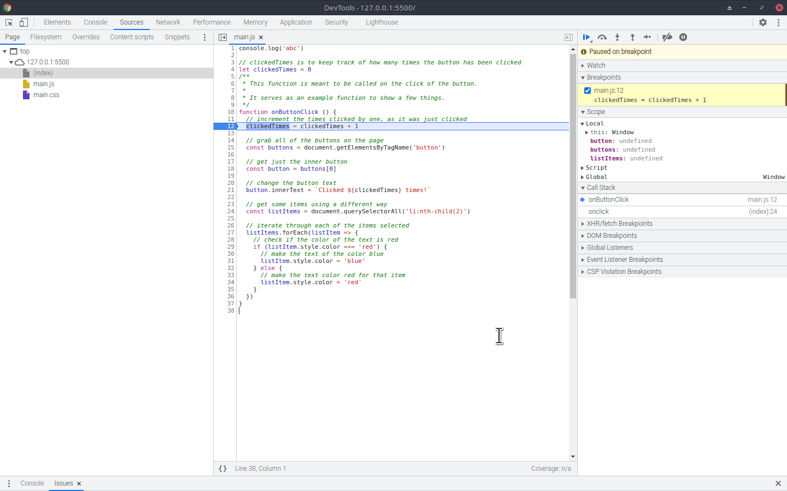The image size is (787, 491).
Task: Close the Issues drawer tab
Action: click(x=79, y=483)
